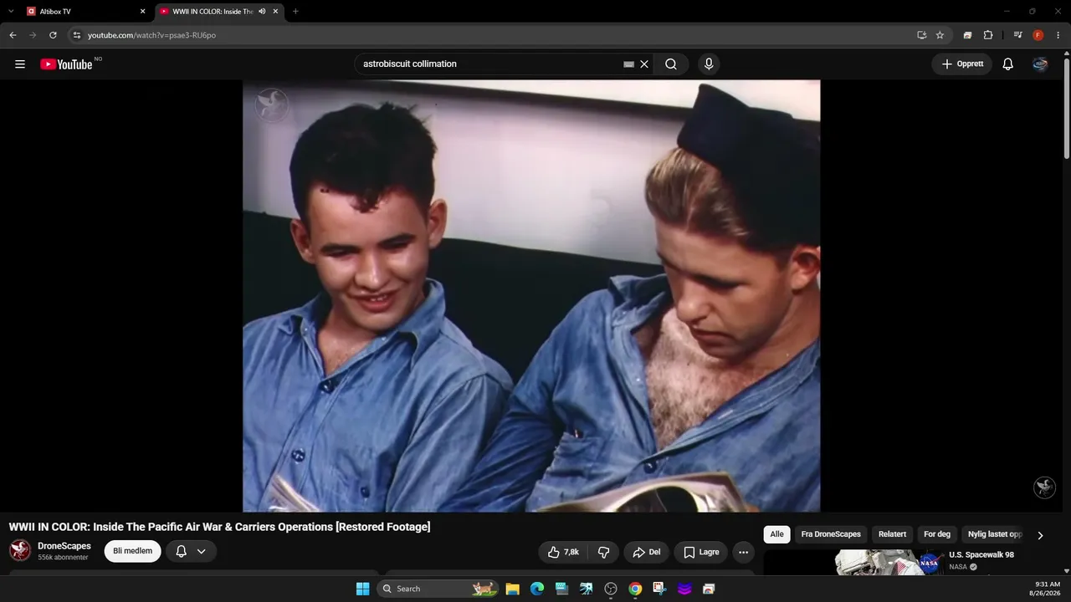Open the Chrome profile F avatar

point(1038,35)
